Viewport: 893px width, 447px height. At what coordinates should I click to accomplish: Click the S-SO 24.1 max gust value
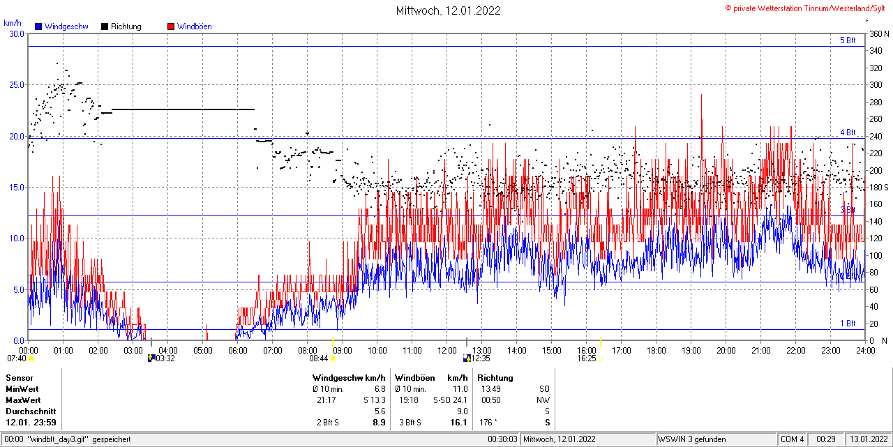pyautogui.click(x=449, y=400)
